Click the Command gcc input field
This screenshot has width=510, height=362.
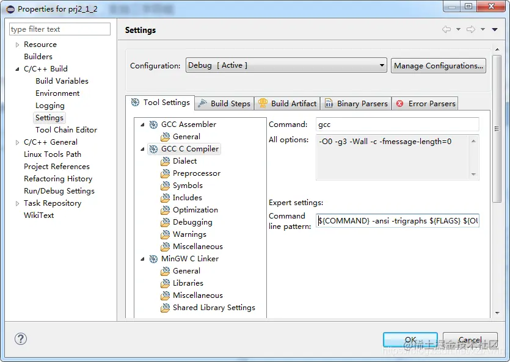398,125
